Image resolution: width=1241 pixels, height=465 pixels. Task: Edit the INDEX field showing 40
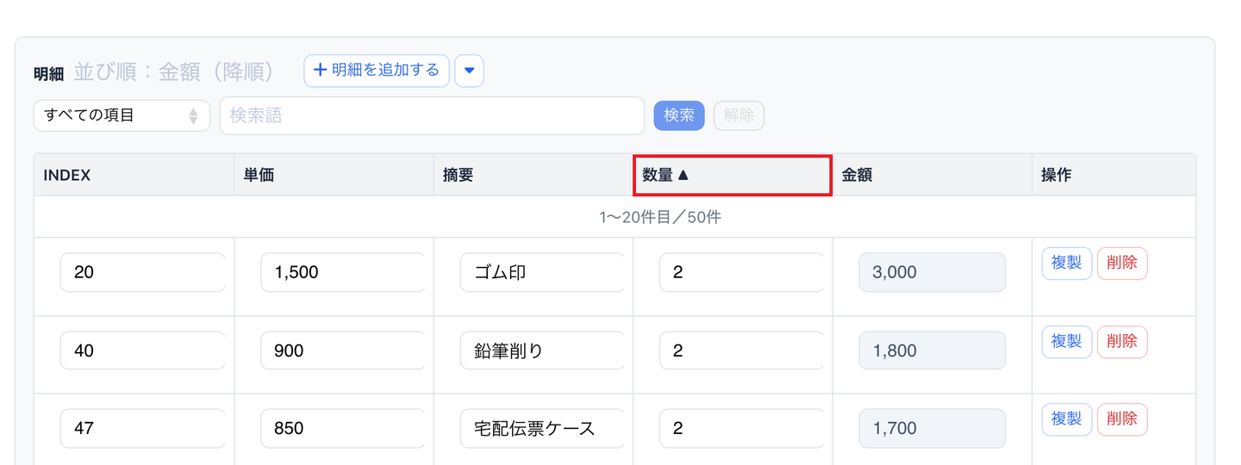pos(143,350)
